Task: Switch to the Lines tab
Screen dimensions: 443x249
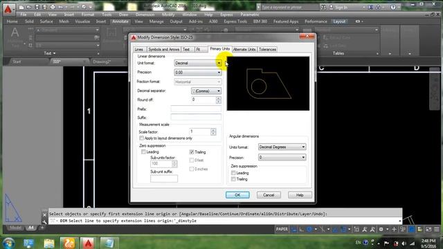Action: coord(138,49)
